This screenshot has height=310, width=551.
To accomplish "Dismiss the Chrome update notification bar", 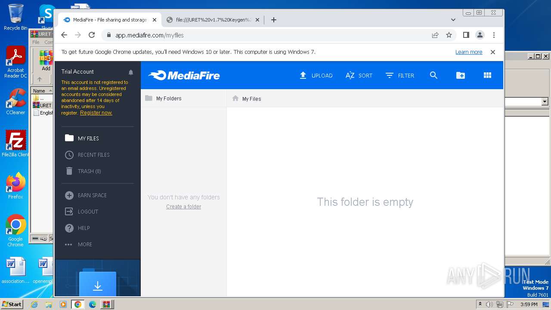I will pos(493,52).
